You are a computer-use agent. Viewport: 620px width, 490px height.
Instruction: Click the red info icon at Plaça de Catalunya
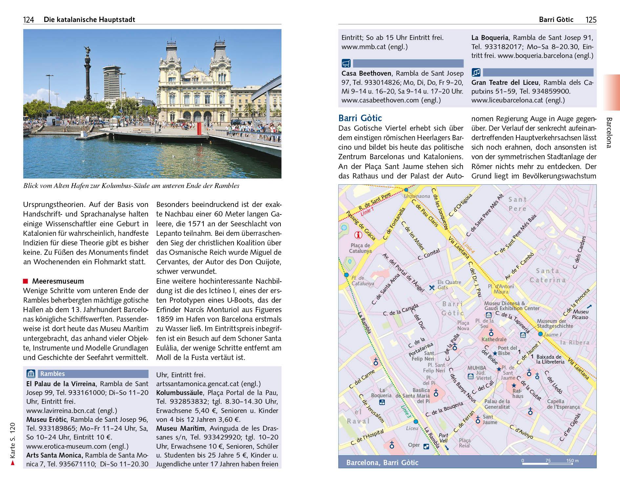(x=358, y=235)
